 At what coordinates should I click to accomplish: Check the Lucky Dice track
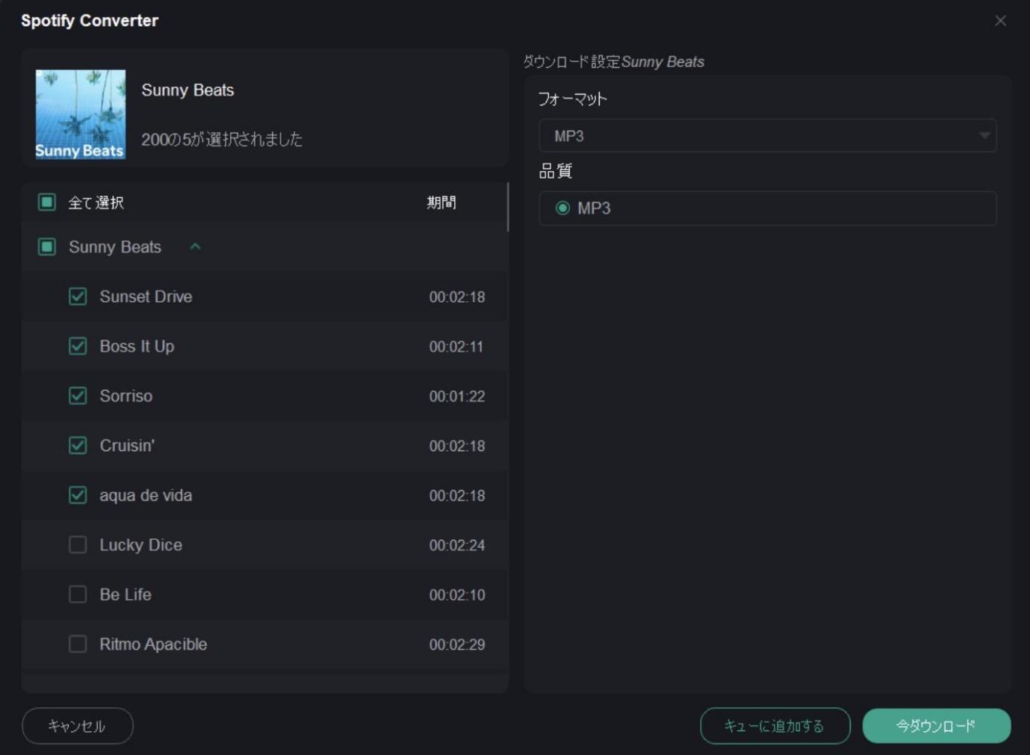point(78,545)
